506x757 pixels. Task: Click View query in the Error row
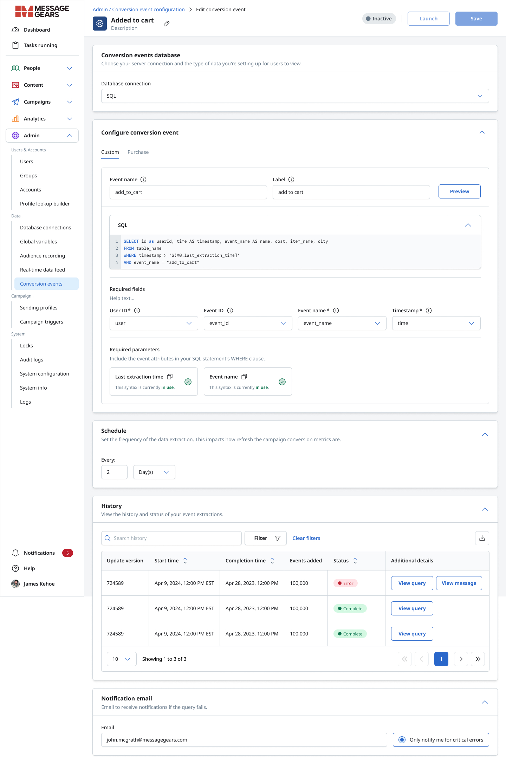point(412,583)
